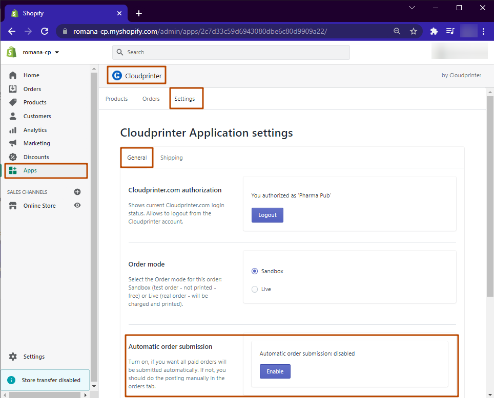Bookmark this page with star icon

(414, 31)
